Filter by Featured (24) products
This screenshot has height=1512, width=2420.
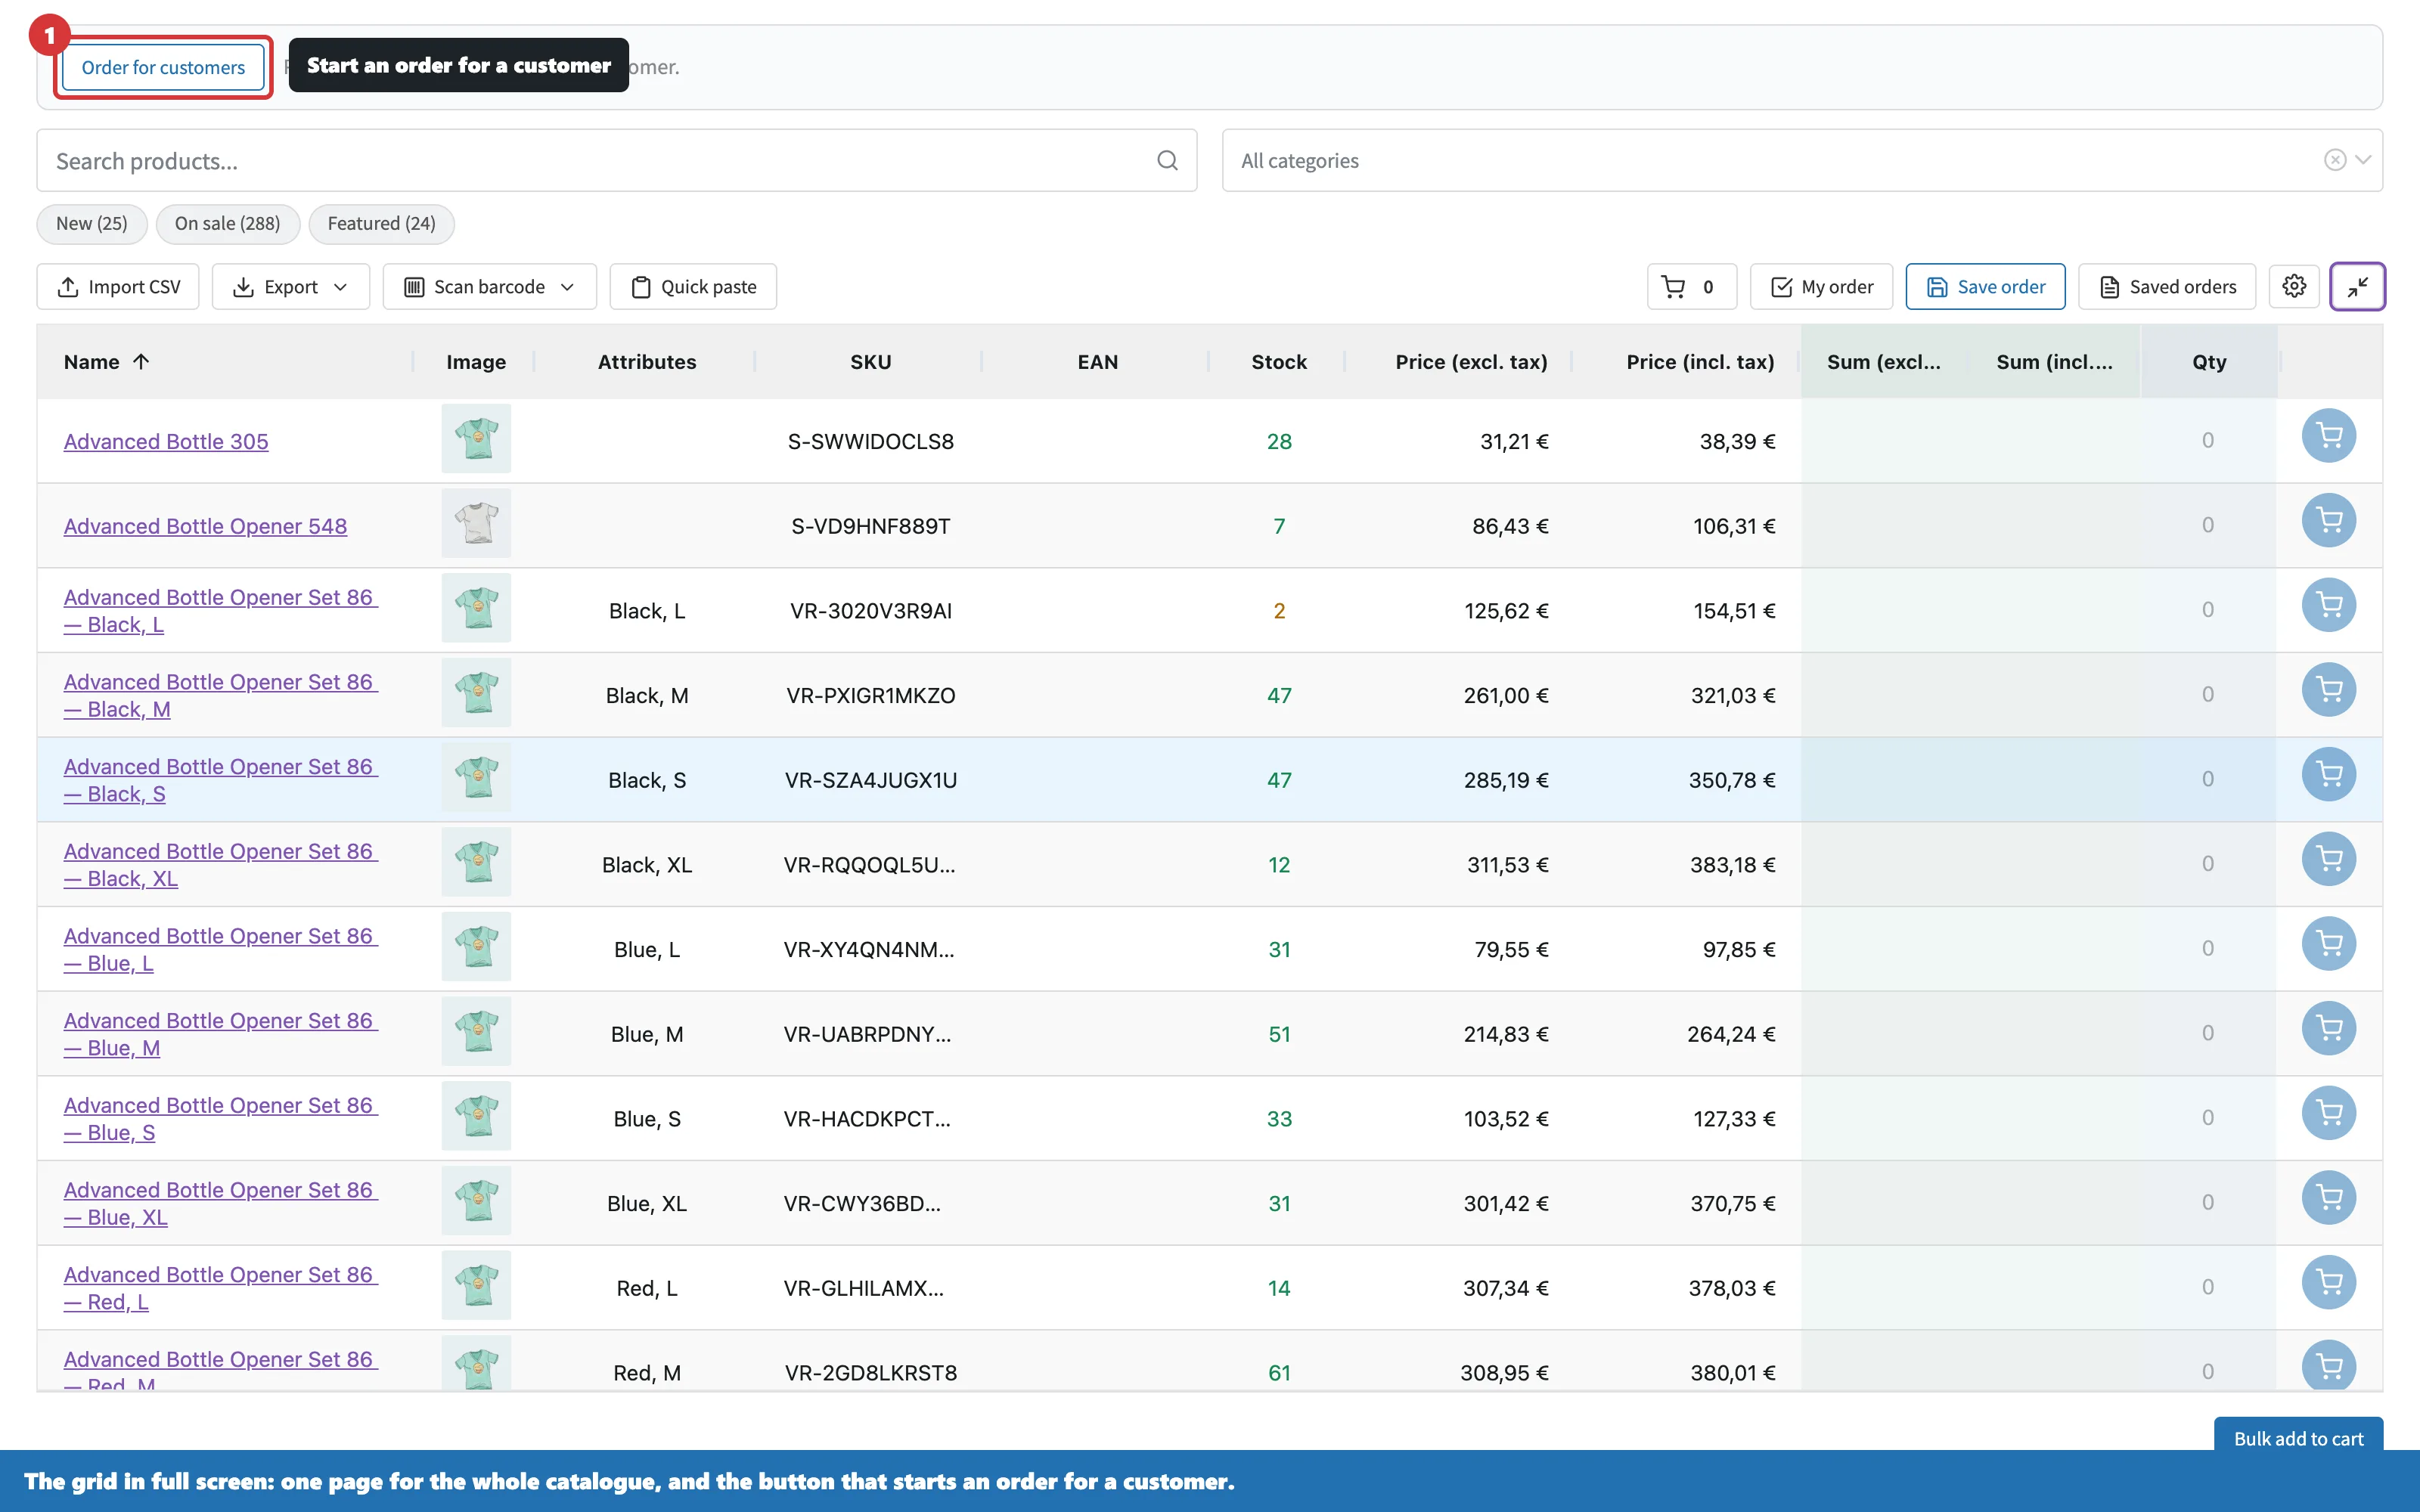click(381, 224)
